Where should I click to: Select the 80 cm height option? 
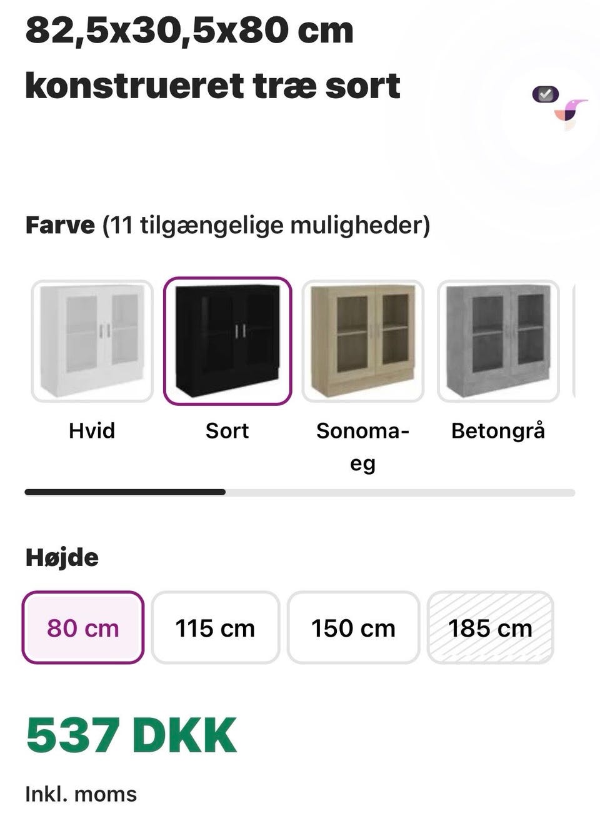[x=83, y=628]
